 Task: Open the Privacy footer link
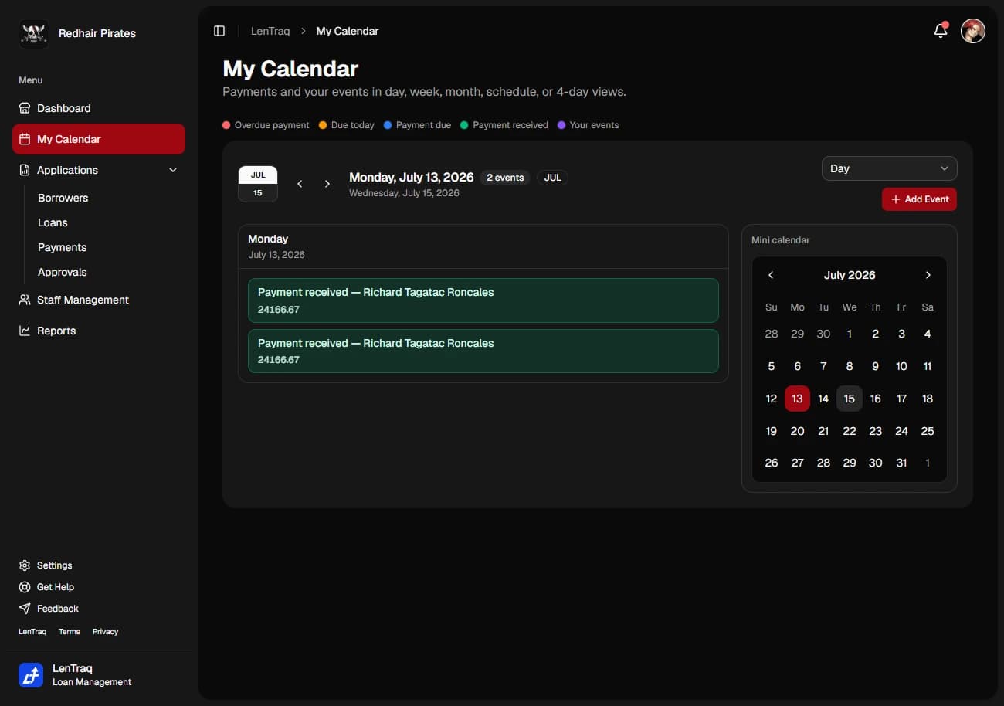105,631
